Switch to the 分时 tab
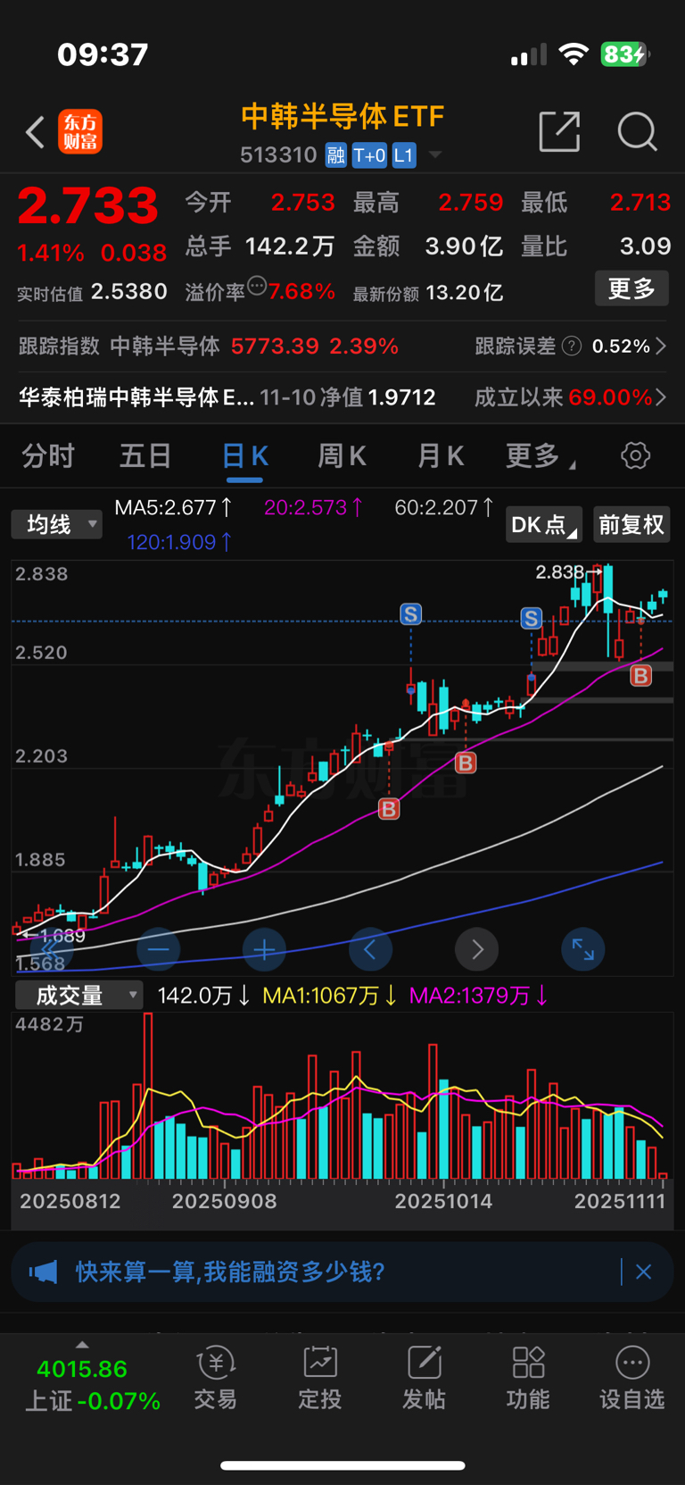The height and width of the screenshot is (1485, 685). [x=48, y=456]
